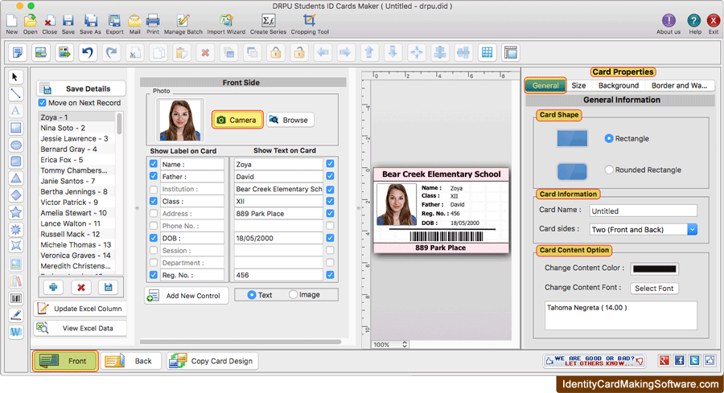Check the Phone No. label checkbox
The image size is (724, 393).
click(x=154, y=226)
